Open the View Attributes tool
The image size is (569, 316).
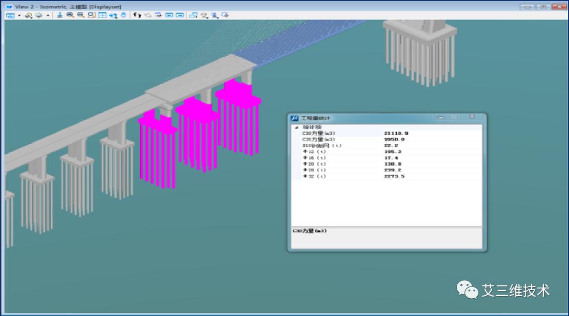coord(10,15)
